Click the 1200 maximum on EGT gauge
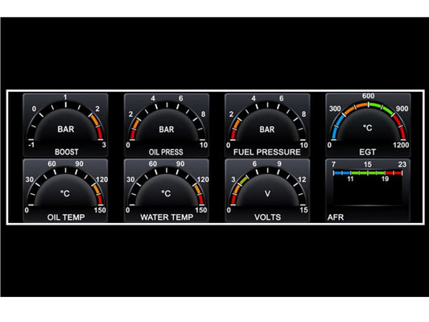The image size is (429, 322). pyautogui.click(x=401, y=145)
